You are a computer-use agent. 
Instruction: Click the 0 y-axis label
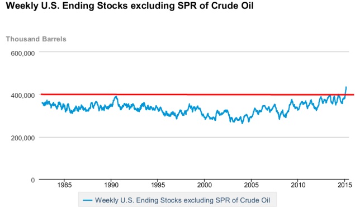[33, 180]
